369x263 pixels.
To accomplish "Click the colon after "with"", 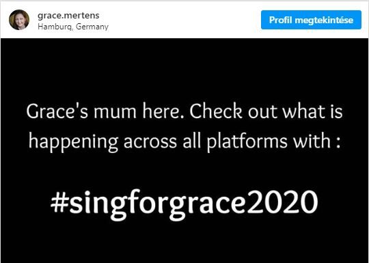I will [338, 143].
